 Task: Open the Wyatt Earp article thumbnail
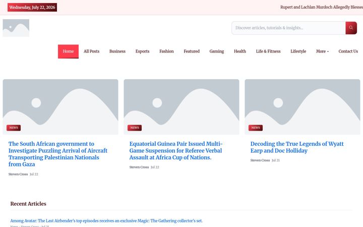302,107
